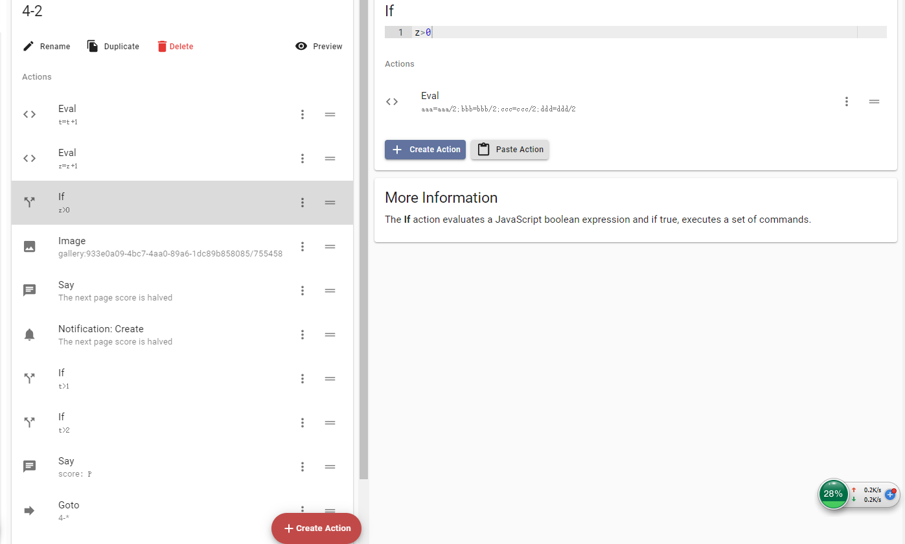Click the drag handle of Eval z=z+1
905x544 pixels.
click(330, 159)
